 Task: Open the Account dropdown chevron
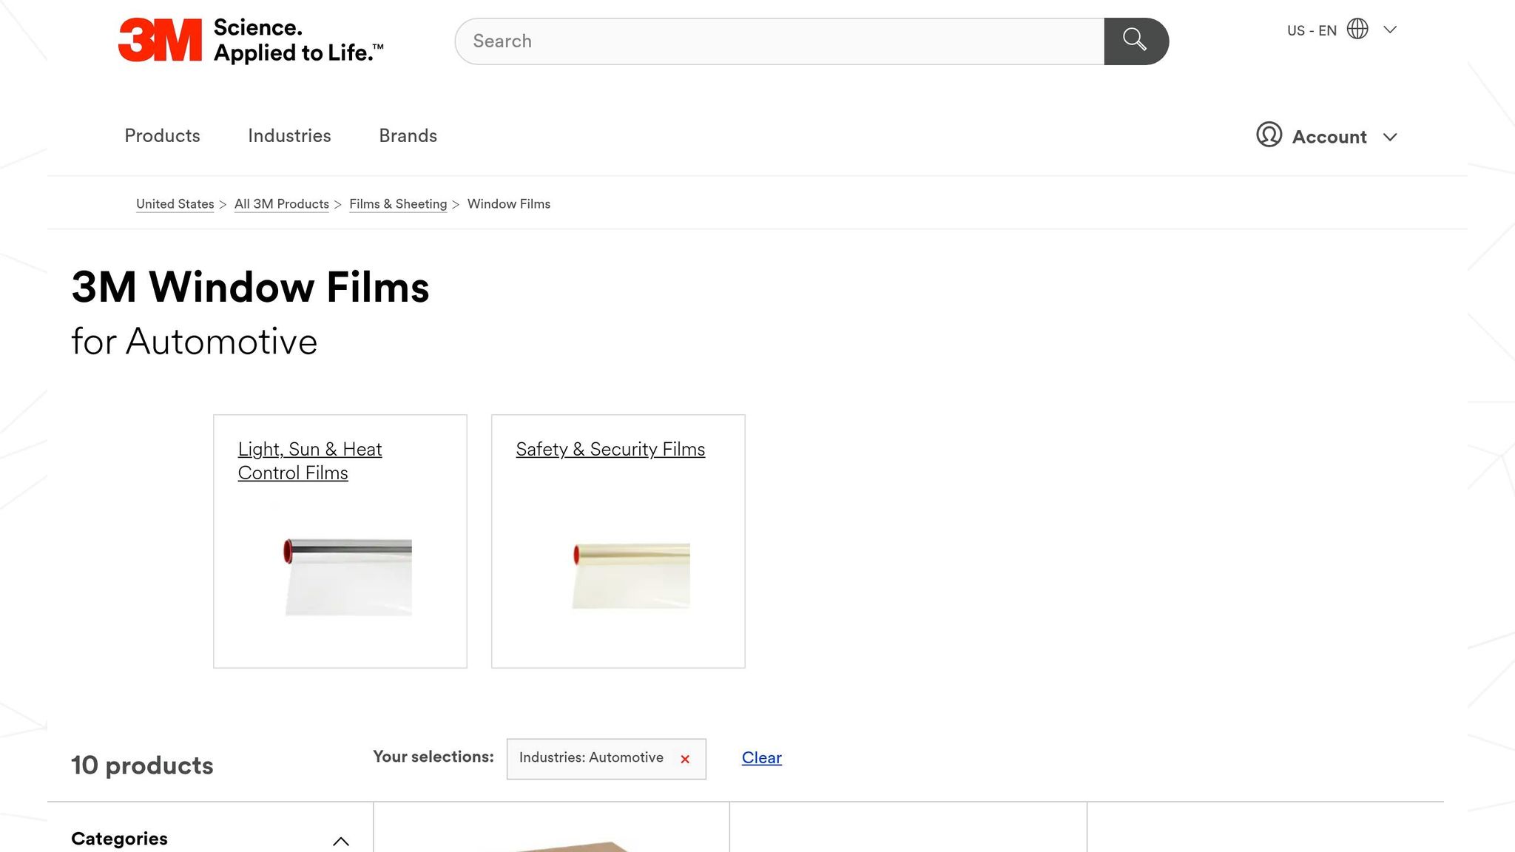1390,137
